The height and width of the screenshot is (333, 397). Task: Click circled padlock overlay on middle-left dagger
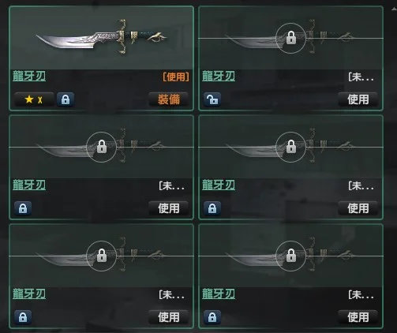tap(102, 147)
